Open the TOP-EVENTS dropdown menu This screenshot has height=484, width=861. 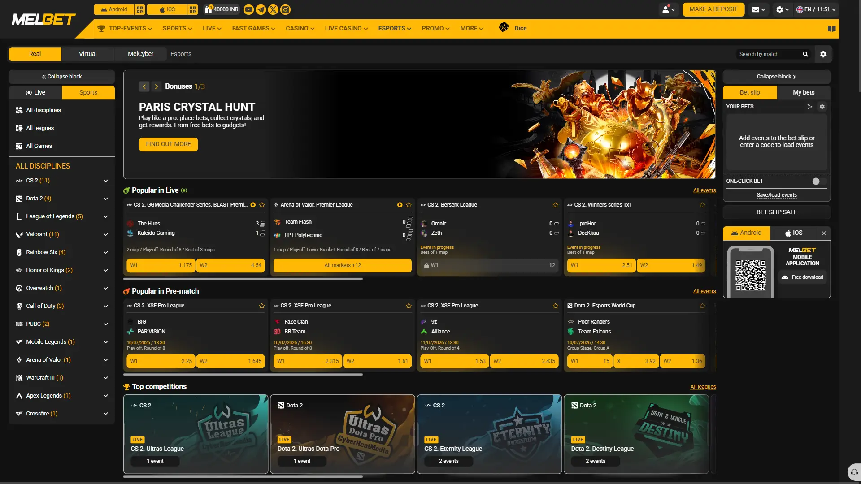point(125,28)
